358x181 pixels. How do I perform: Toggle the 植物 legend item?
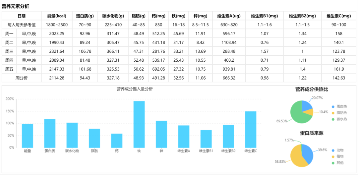pyautogui.click(x=337, y=156)
